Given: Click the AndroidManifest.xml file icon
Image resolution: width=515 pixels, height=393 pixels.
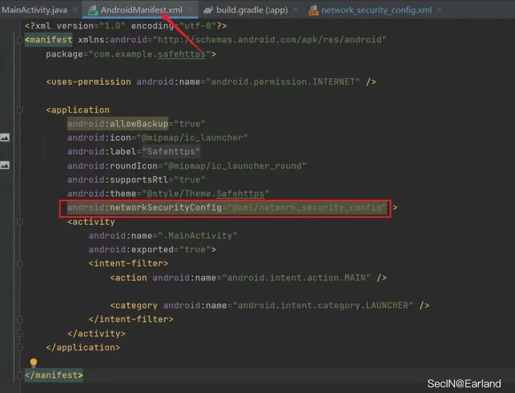Looking at the screenshot, I should [93, 10].
